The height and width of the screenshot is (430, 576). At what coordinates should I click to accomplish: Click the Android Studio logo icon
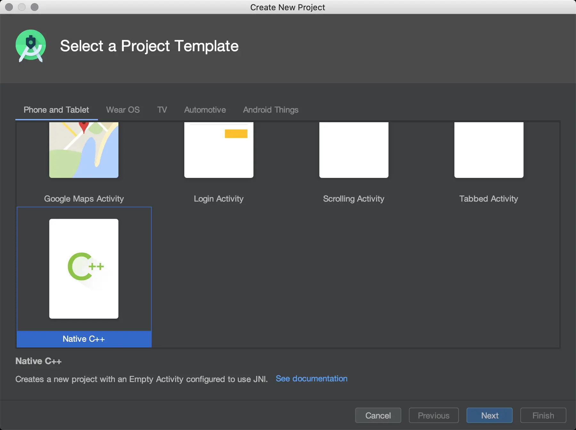coord(31,46)
